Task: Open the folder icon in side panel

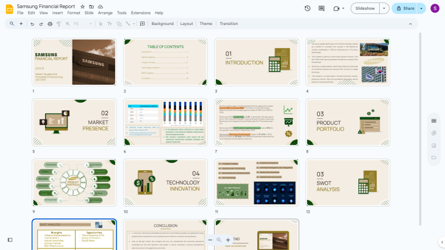Action: (434, 157)
